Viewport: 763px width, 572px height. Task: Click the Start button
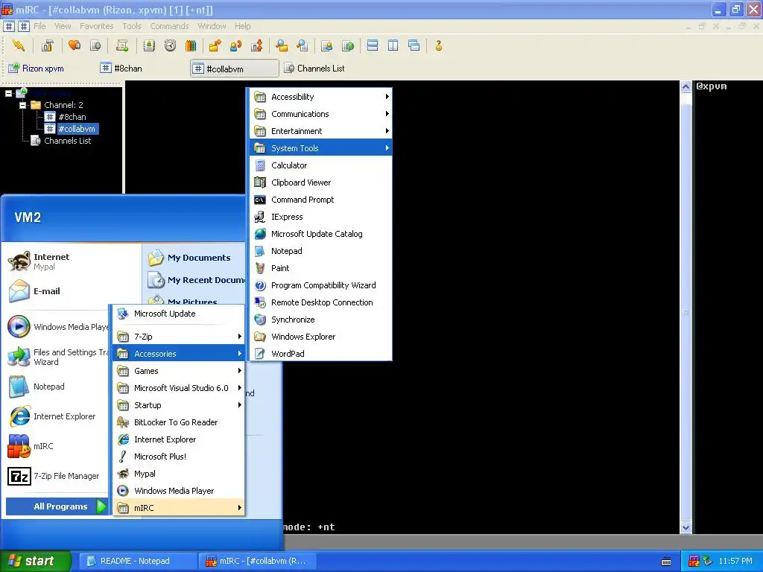point(36,561)
